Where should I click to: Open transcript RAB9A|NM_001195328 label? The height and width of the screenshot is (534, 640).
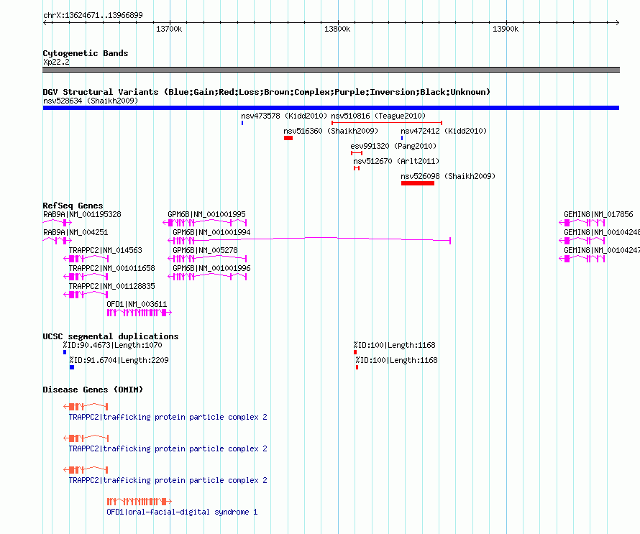click(82, 215)
